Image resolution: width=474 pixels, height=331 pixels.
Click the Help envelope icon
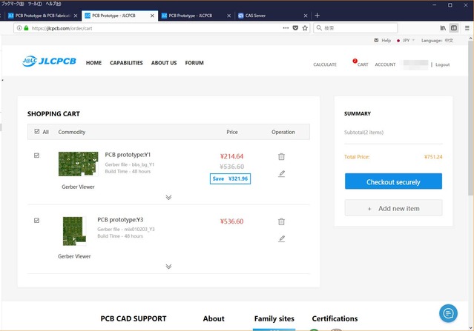376,40
